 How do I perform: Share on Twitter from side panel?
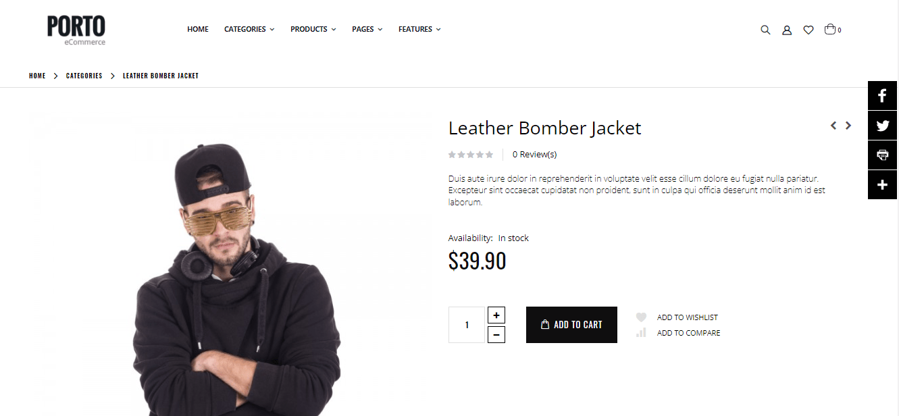click(x=883, y=125)
